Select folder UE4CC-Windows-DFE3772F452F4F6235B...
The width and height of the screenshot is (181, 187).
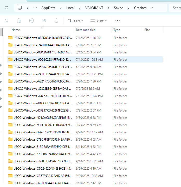[x=85, y=110]
